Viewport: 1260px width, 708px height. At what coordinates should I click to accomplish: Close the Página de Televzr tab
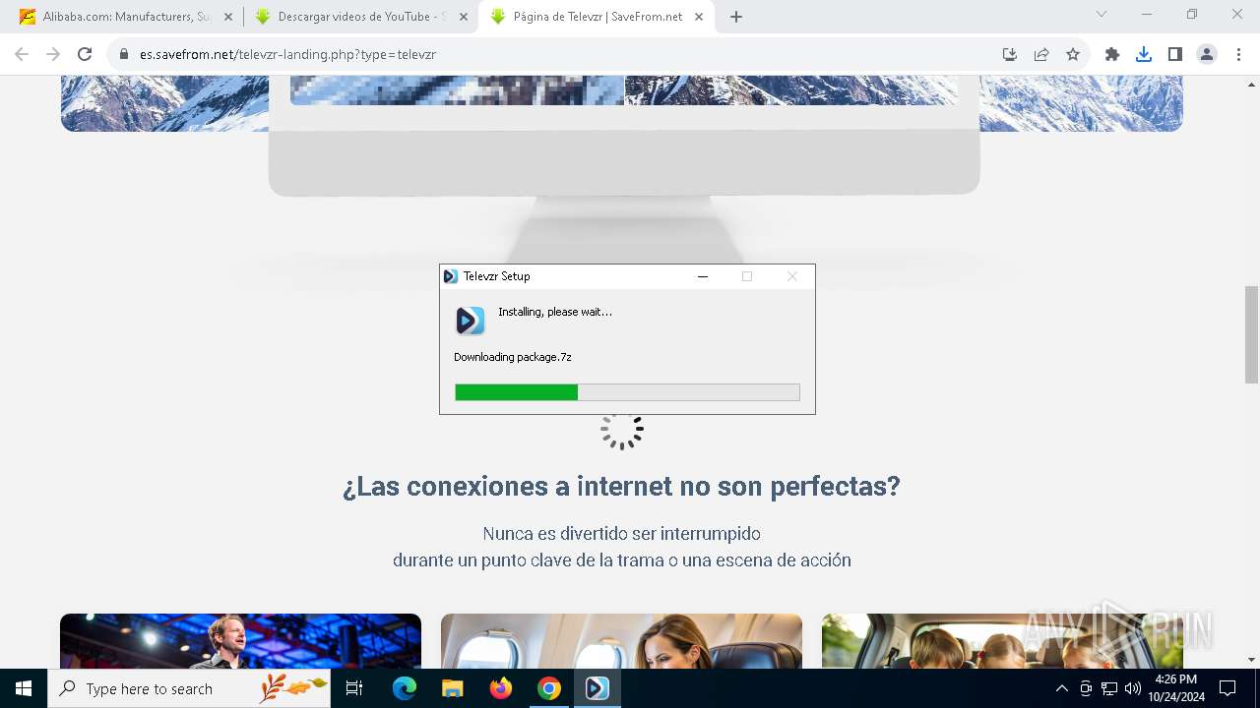point(700,17)
